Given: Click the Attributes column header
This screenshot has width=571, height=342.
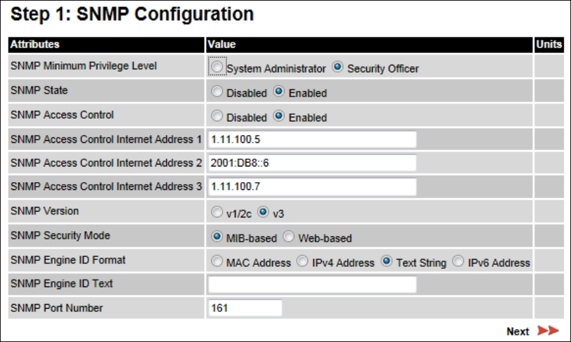Looking at the screenshot, I should pyautogui.click(x=106, y=44).
